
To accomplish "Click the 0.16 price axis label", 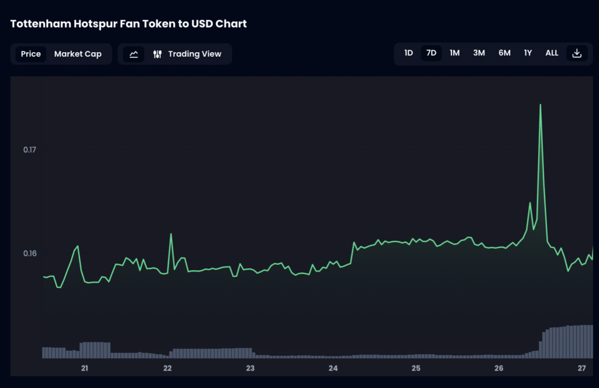I will tap(30, 253).
